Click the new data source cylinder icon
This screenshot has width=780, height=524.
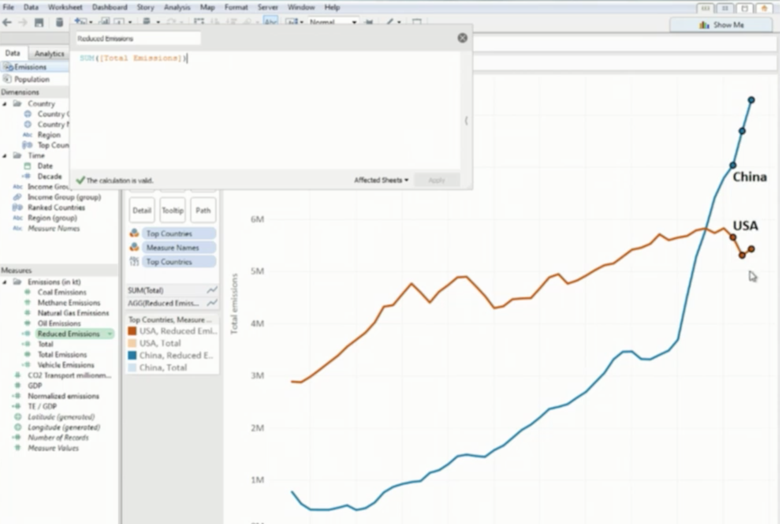pyautogui.click(x=60, y=22)
